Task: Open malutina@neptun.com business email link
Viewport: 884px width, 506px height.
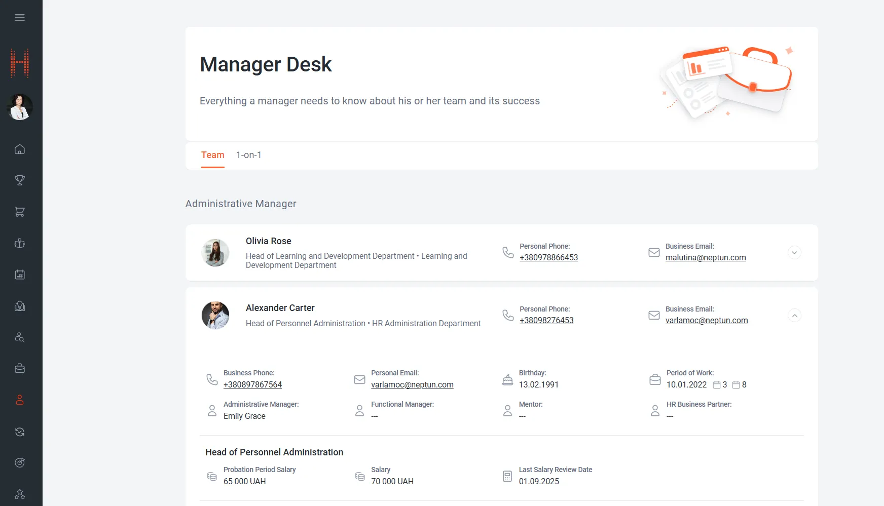Action: click(705, 257)
